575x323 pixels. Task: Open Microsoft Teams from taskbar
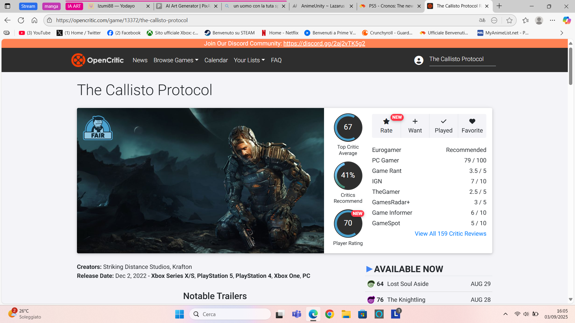coord(296,314)
